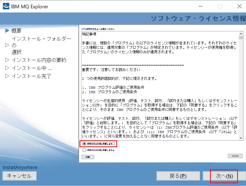Screen dimensions: 246x186
Task: Click the InstallAnywhere label
Action: point(20,167)
